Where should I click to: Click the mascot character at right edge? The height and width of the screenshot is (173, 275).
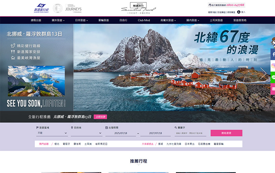coord(273,43)
